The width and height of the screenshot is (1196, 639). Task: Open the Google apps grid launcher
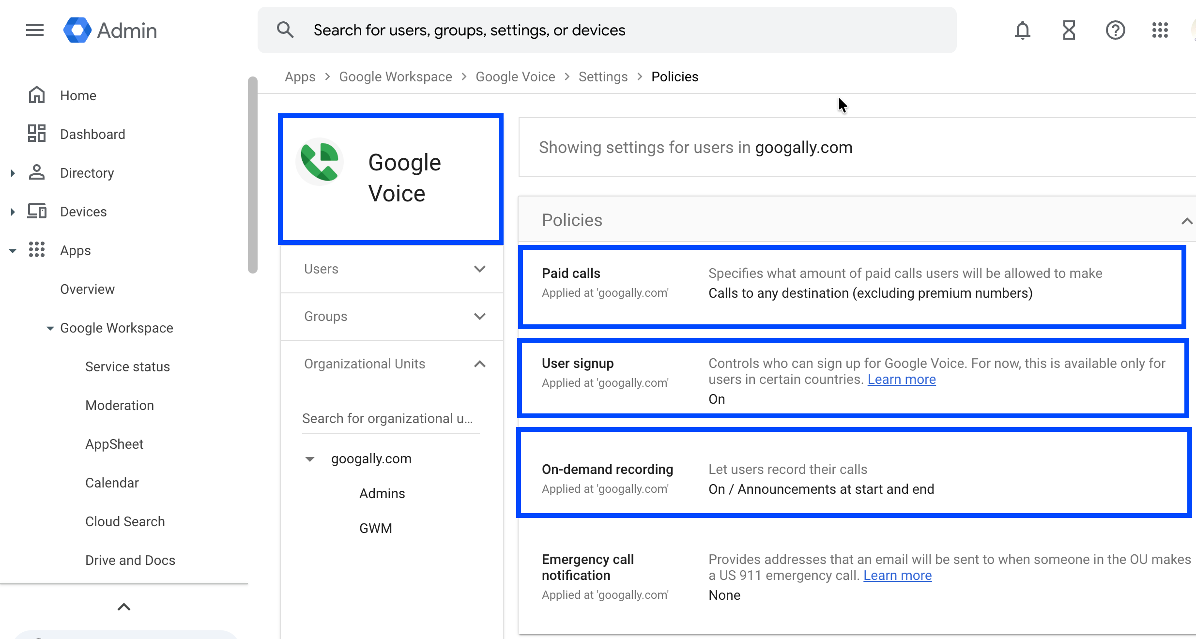[x=1160, y=30]
